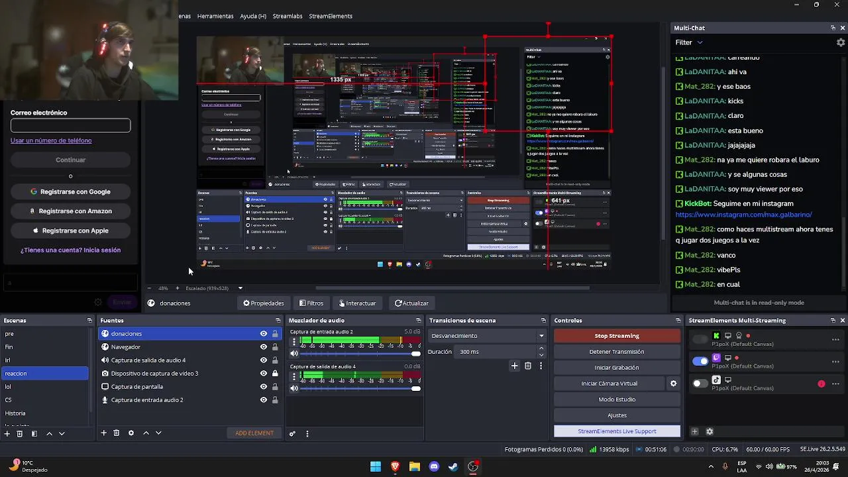The height and width of the screenshot is (477, 848).
Task: Hide Dispositivo de captura de video 3
Action: [x=264, y=374]
